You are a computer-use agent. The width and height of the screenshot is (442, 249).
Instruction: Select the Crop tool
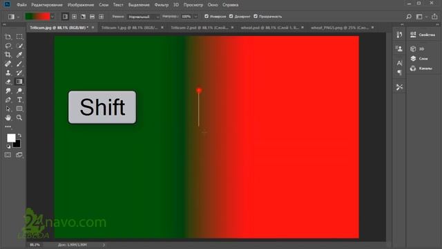pyautogui.click(x=8, y=55)
